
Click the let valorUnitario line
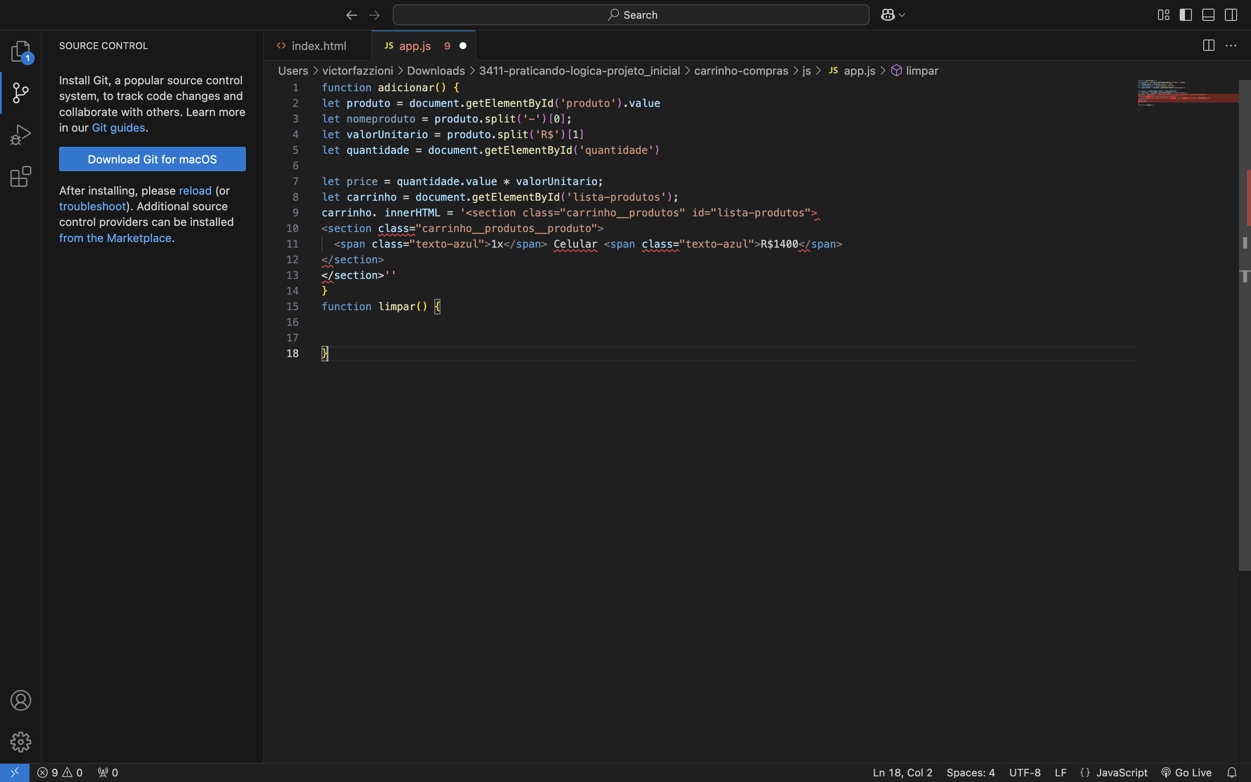(453, 135)
